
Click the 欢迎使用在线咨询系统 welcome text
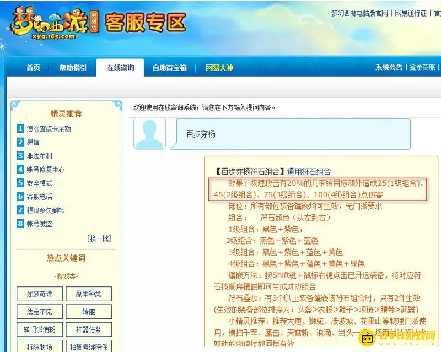tap(204, 107)
